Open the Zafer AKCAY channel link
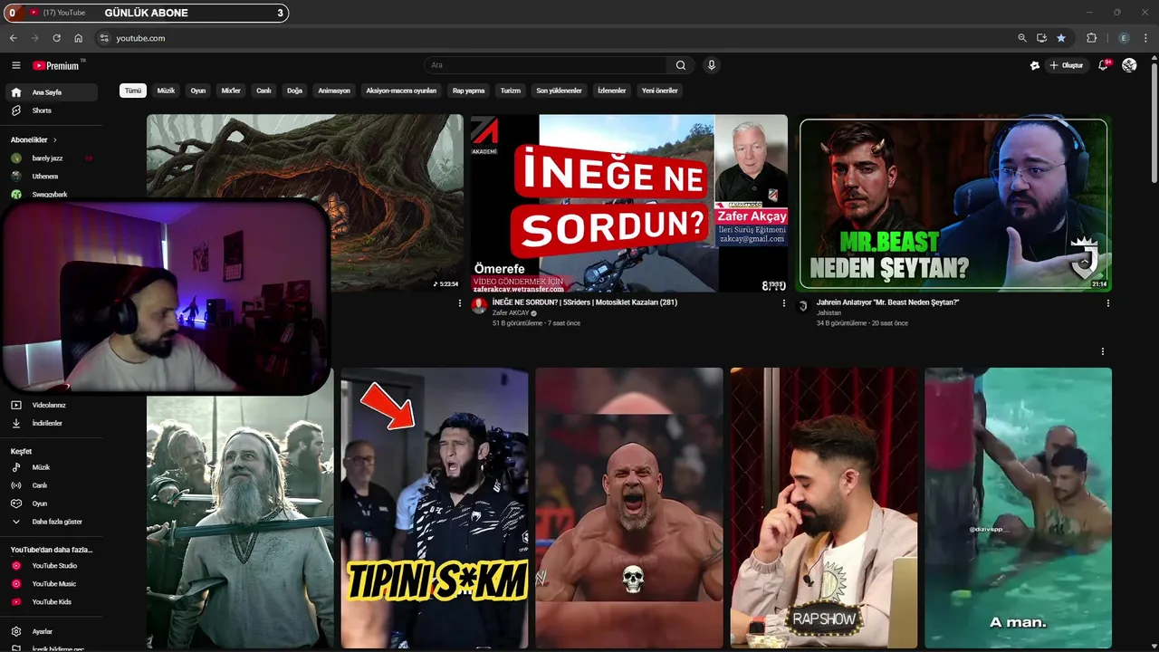This screenshot has height=652, width=1159. pyautogui.click(x=510, y=313)
